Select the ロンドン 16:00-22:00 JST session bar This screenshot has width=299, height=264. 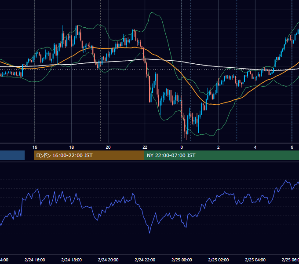pyautogui.click(x=89, y=155)
